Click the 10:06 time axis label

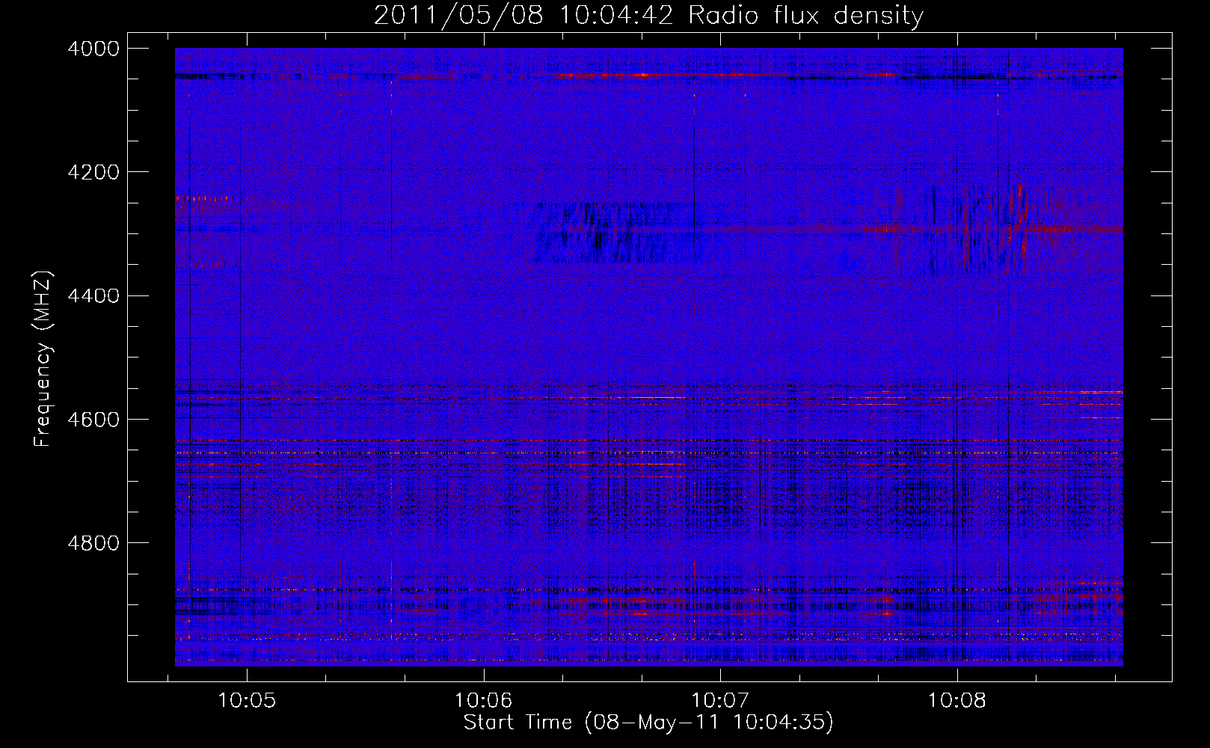484,701
